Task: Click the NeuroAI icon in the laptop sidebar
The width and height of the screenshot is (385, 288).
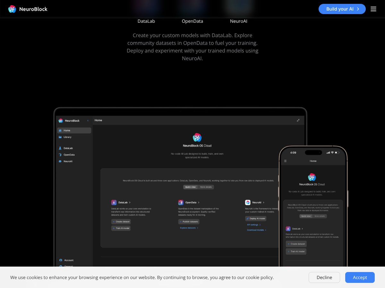Action: 60,161
